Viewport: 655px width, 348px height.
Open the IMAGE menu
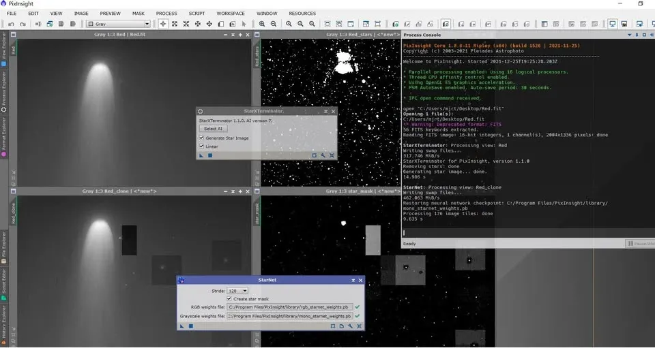pos(81,14)
